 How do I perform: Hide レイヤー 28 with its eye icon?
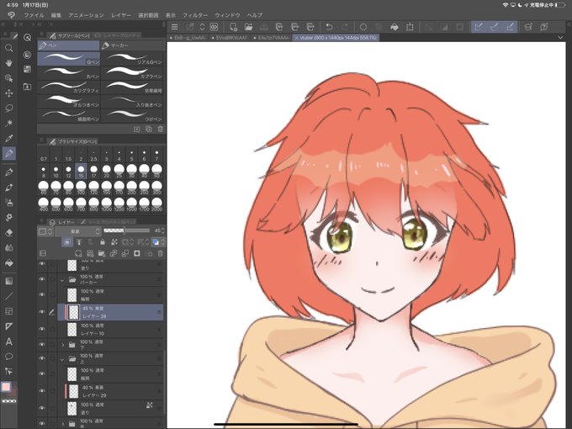click(42, 312)
